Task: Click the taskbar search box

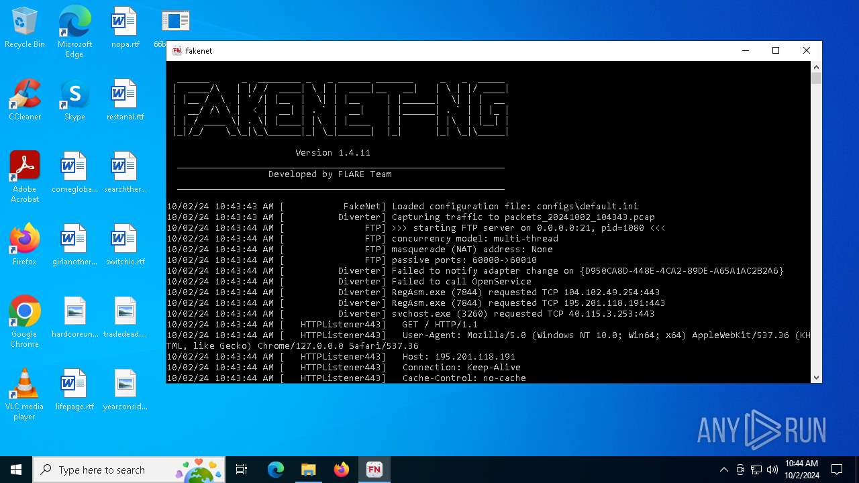Action: [130, 470]
